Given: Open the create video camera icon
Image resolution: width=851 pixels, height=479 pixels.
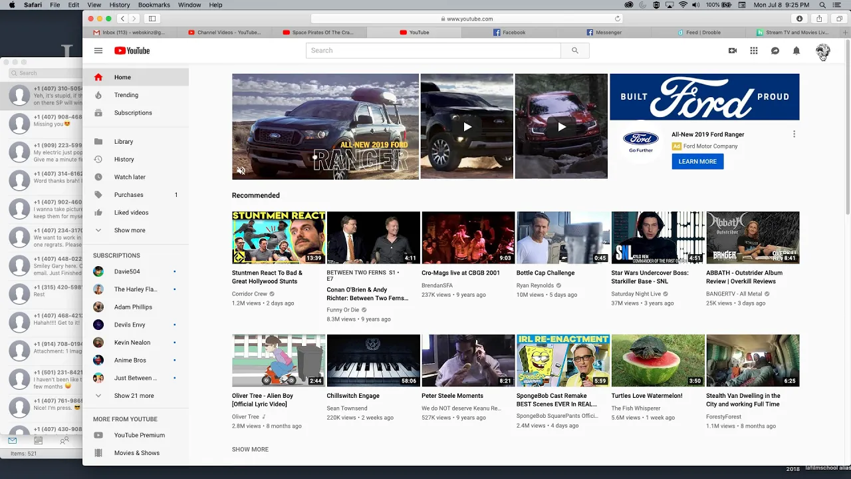Looking at the screenshot, I should click(x=733, y=51).
